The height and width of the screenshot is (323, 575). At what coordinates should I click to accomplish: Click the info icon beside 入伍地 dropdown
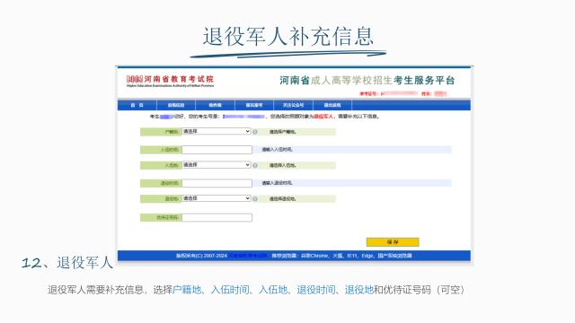(x=255, y=165)
